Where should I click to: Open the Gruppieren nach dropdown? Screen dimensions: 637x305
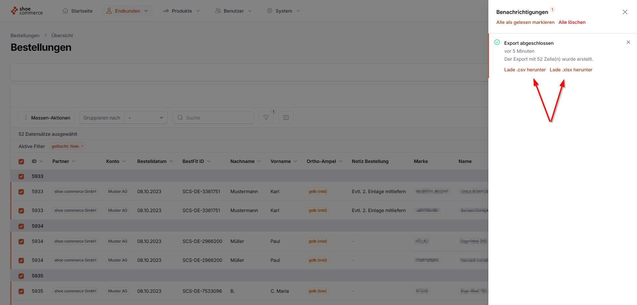coord(146,117)
